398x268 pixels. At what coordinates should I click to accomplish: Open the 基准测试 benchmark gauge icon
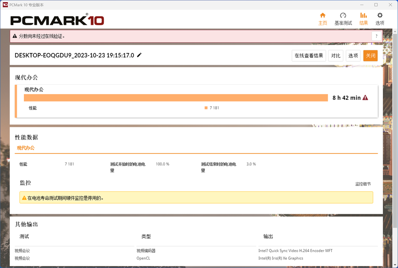pos(343,15)
